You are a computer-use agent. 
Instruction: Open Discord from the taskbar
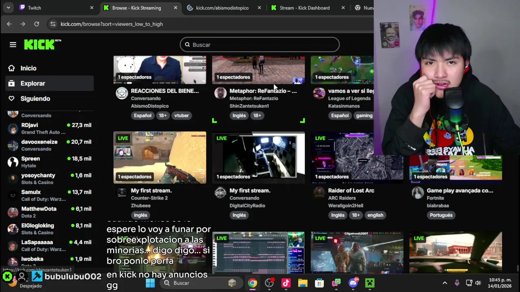[353, 283]
